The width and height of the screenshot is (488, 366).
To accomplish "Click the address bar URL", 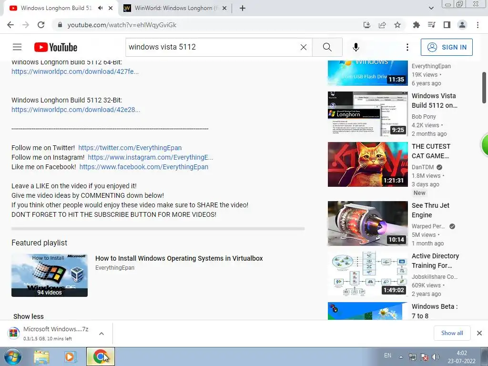I will [x=122, y=25].
